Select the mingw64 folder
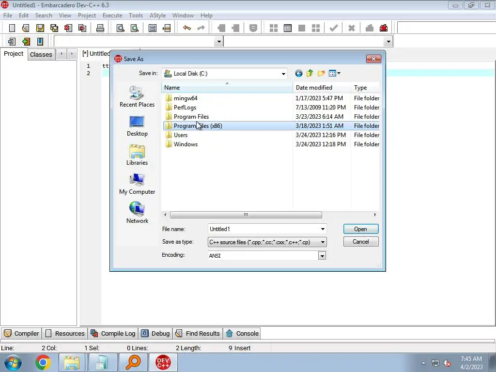This screenshot has height=372, width=496. tap(186, 98)
